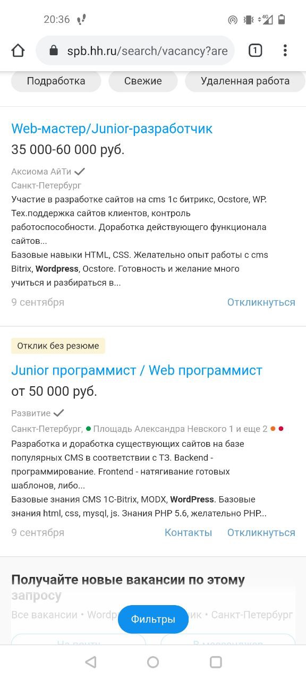Open the tab switcher showing 1 tab
The height and width of the screenshot is (680, 306).
(256, 50)
